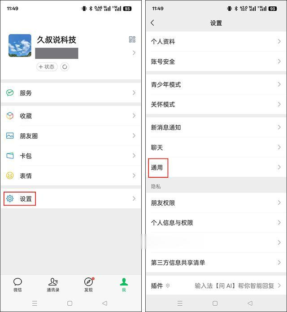This screenshot has height=312, width=287.
Task: Open the QR code icon beside profile name
Action: pyautogui.click(x=132, y=40)
